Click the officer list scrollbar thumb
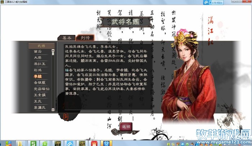Viewport: 252px width, 146px height. (53, 53)
